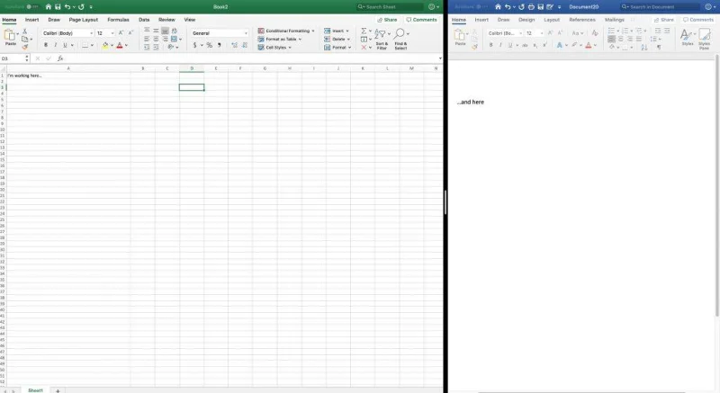Expand the Conditional Formatting dropdown

(x=286, y=31)
